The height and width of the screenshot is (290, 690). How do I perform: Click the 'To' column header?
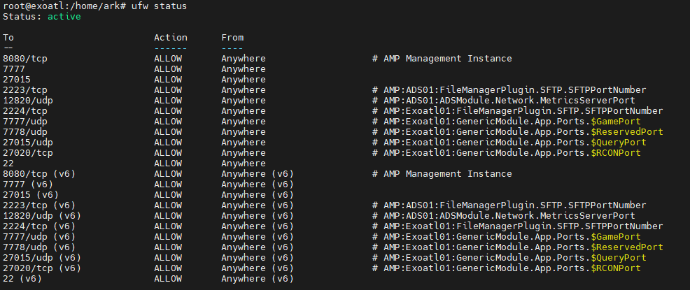tap(8, 37)
